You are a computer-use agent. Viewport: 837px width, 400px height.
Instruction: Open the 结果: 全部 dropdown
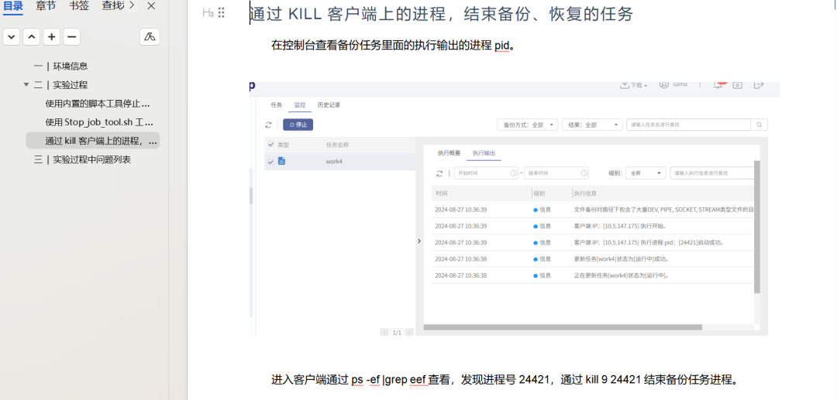tap(593, 125)
